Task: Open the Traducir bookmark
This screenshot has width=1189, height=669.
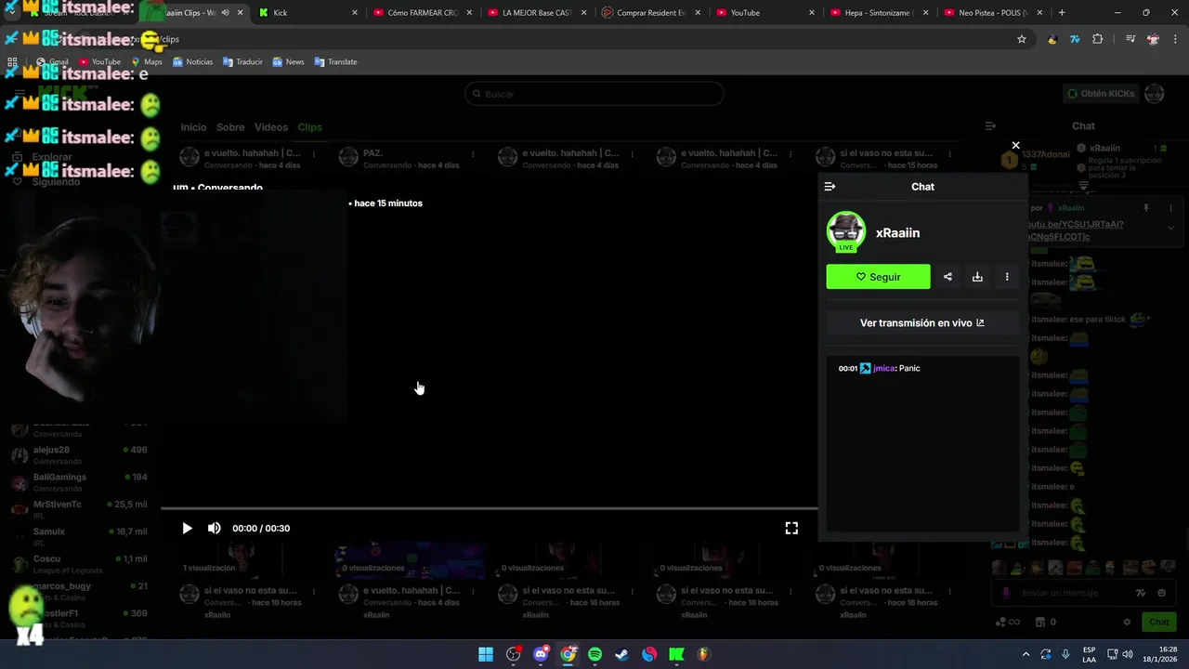Action: (242, 62)
